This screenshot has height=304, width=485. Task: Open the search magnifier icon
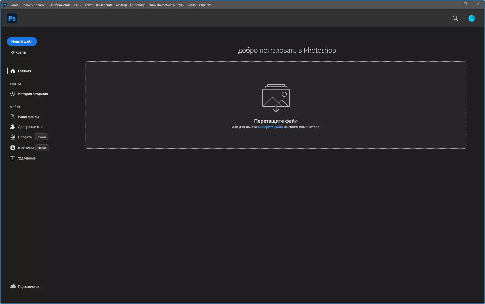455,18
